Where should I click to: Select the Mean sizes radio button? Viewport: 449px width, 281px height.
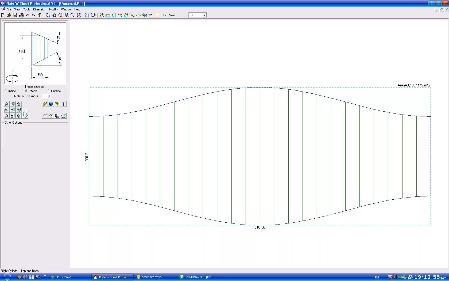(26, 91)
